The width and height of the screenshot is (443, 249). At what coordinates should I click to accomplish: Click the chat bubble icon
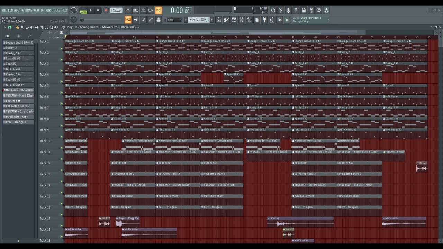point(319,10)
